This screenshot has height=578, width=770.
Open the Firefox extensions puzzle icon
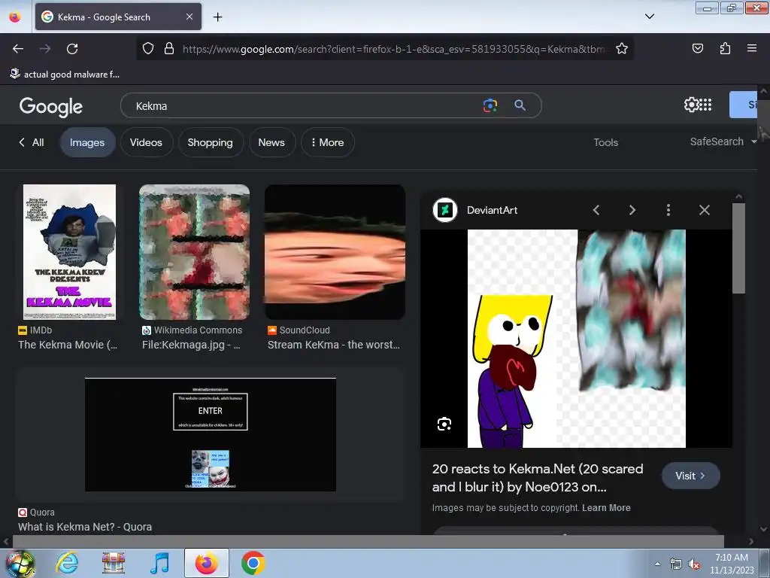(725, 48)
